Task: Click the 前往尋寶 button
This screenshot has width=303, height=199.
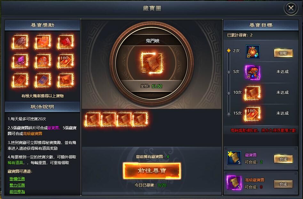Action: [152, 171]
